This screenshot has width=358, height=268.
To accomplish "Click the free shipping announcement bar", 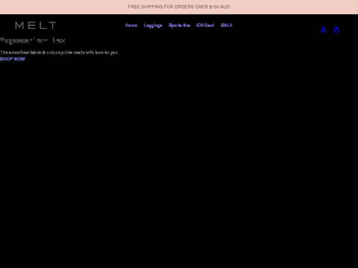I will tap(179, 7).
